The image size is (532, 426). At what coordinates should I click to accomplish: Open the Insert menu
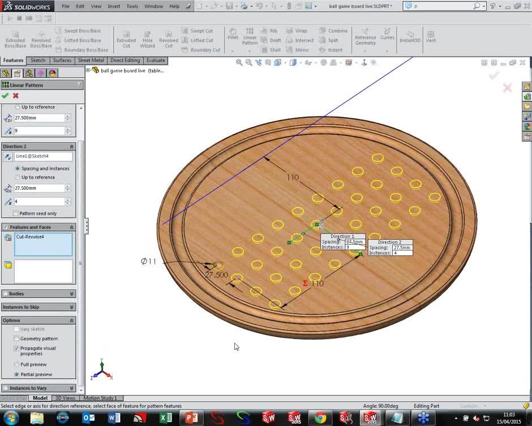114,6
